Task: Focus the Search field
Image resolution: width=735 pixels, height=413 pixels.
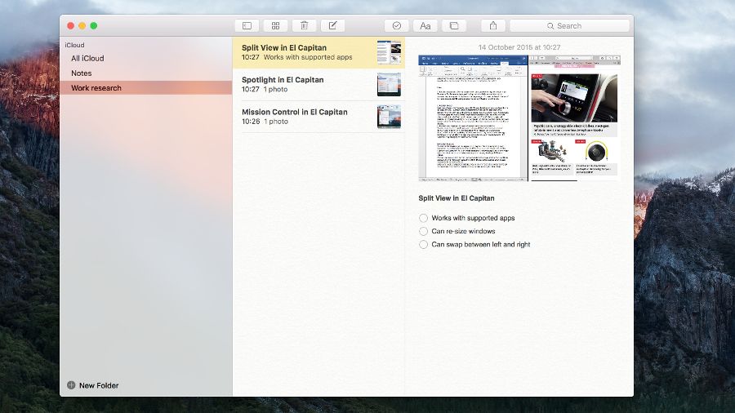Action: 569,26
